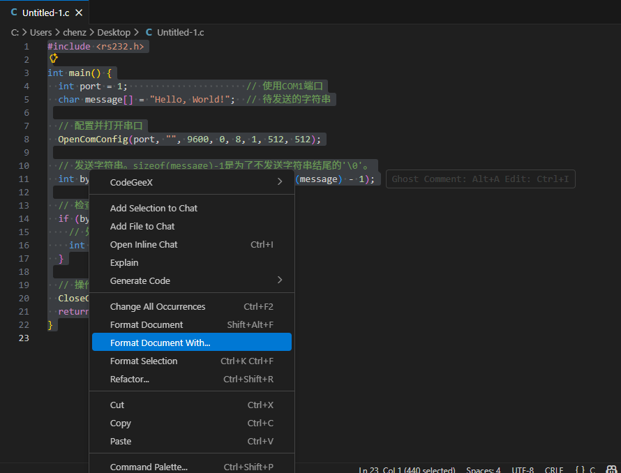Click the int main() line
The image size is (621, 473).
click(x=80, y=73)
